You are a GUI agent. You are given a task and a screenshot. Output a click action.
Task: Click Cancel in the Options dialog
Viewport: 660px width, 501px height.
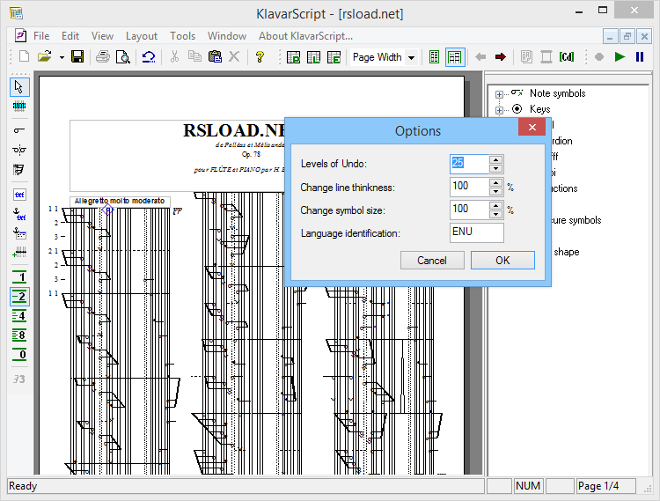[x=432, y=260]
